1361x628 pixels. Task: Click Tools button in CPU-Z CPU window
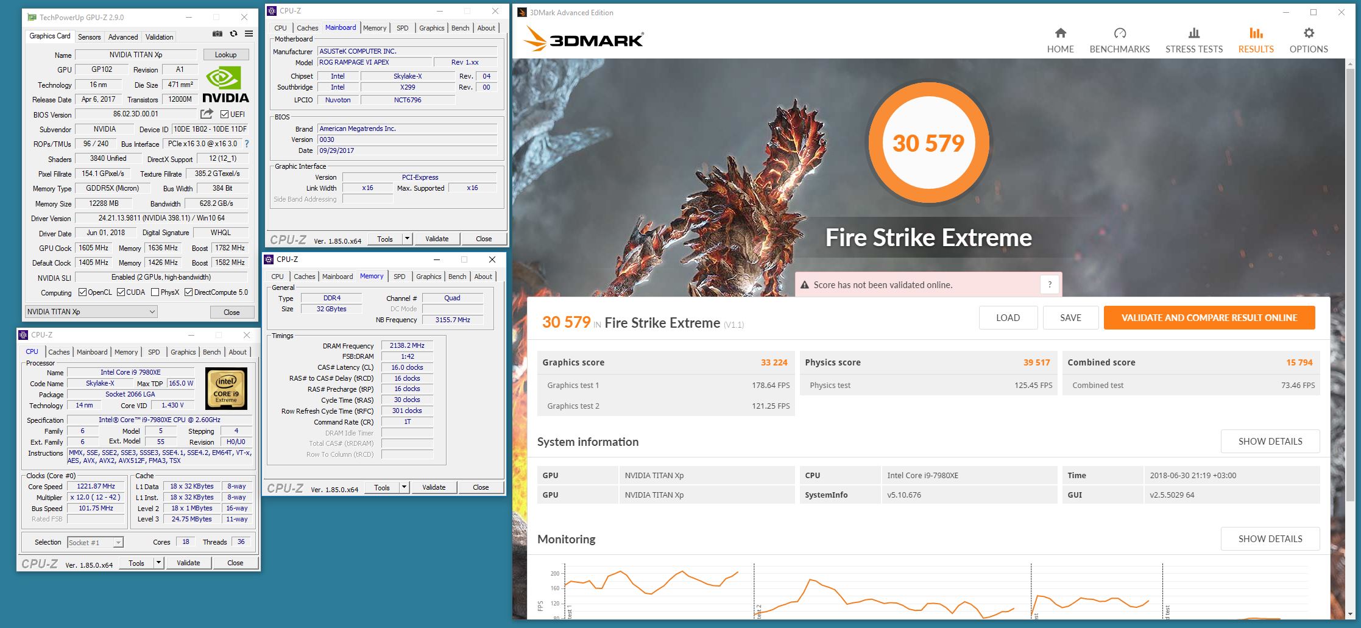(x=136, y=563)
